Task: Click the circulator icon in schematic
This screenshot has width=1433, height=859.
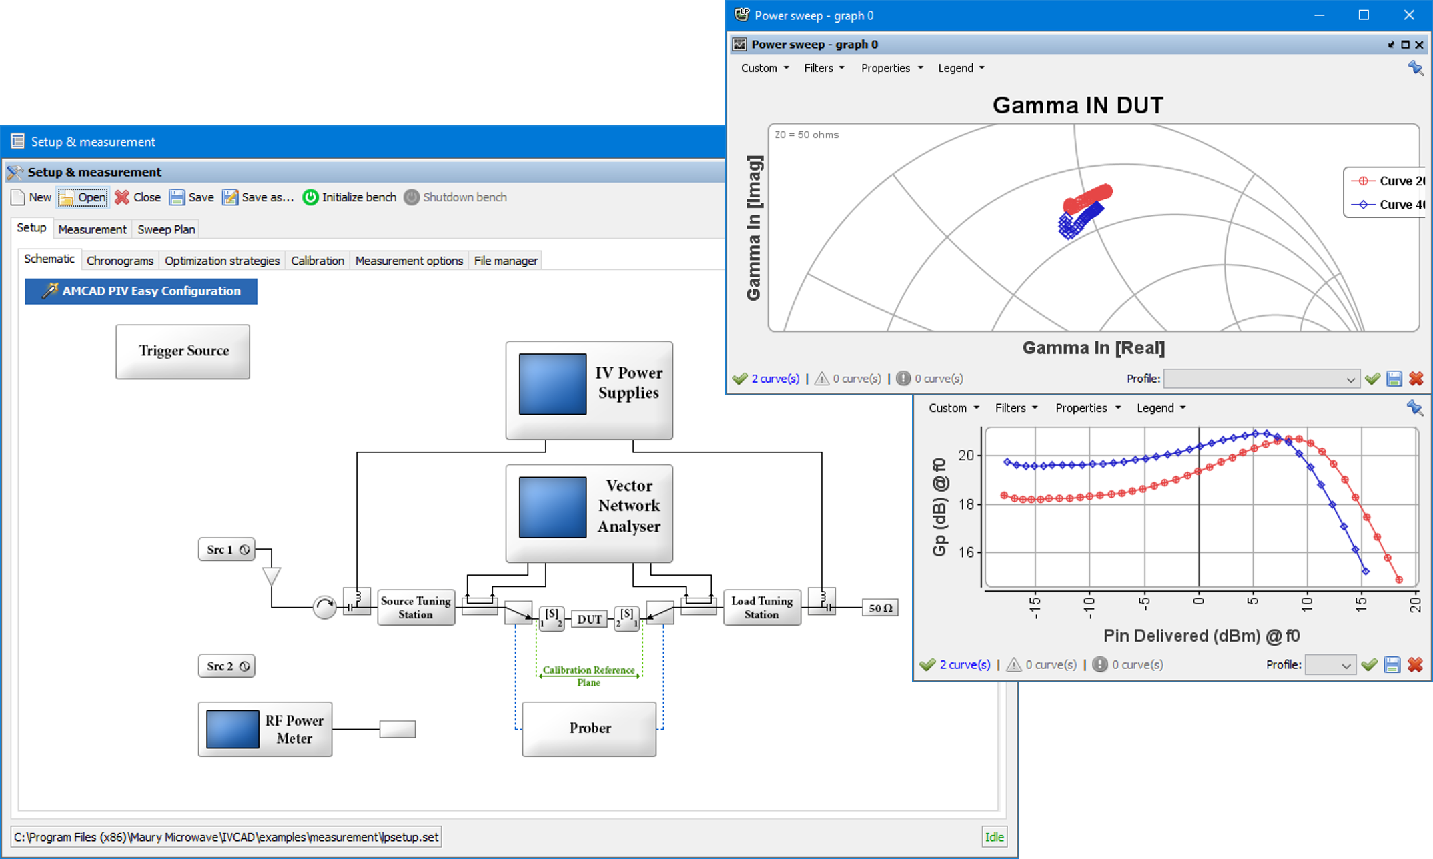Action: pos(324,607)
